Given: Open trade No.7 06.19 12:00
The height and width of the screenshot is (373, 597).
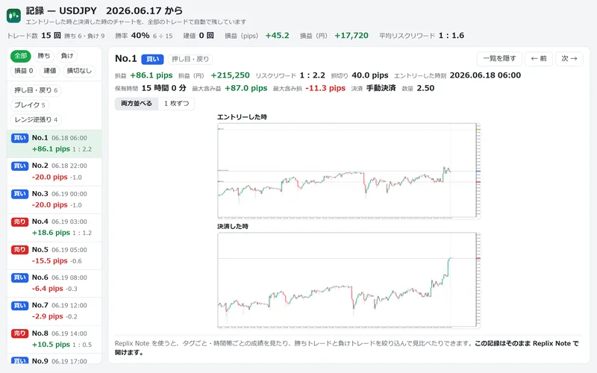Looking at the screenshot, I should (54, 311).
